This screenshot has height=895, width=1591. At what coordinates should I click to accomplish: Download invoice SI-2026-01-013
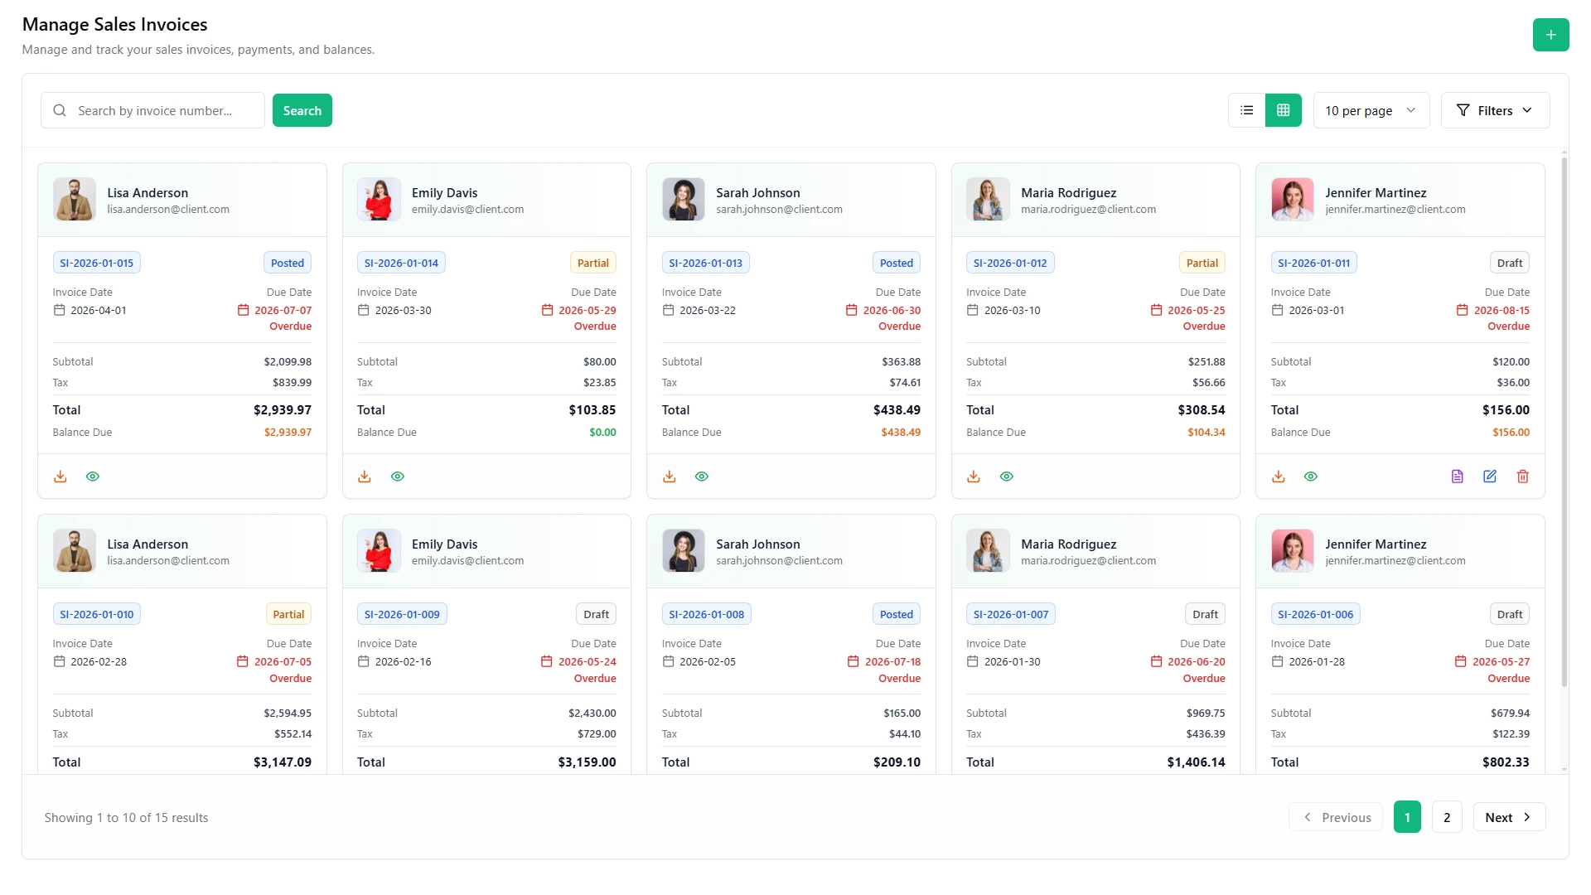tap(670, 477)
